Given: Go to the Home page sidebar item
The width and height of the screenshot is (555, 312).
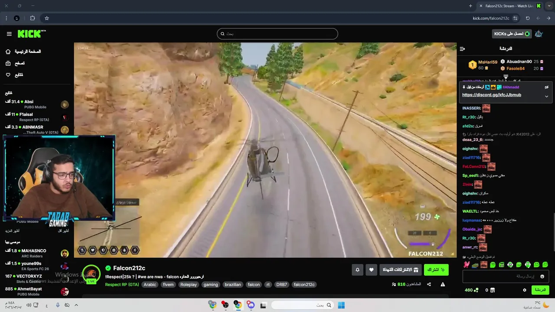Looking at the screenshot, I should 23,52.
